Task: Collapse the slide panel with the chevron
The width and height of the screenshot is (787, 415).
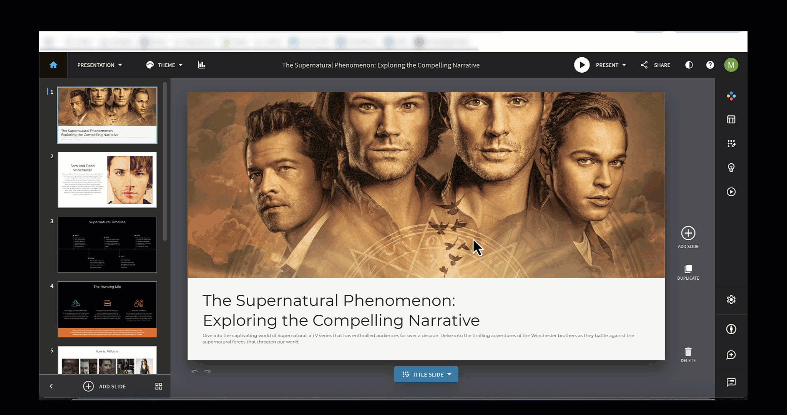Action: click(x=51, y=386)
